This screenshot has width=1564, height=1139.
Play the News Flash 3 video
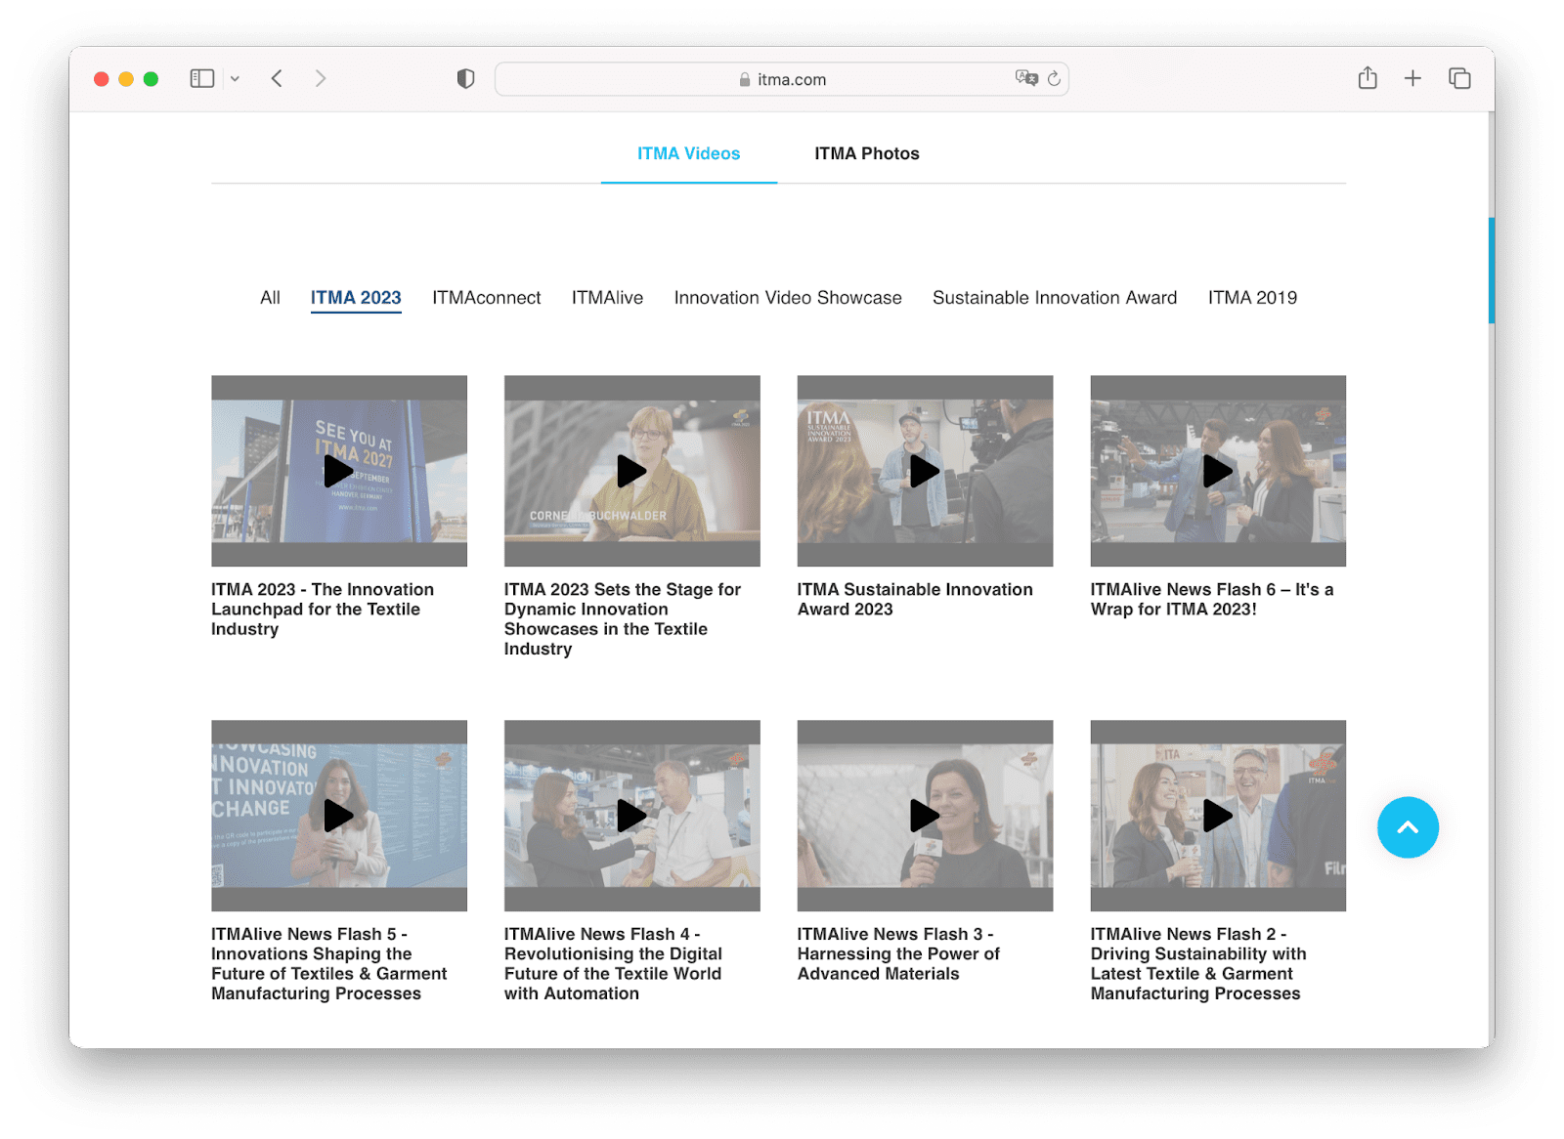(x=925, y=816)
